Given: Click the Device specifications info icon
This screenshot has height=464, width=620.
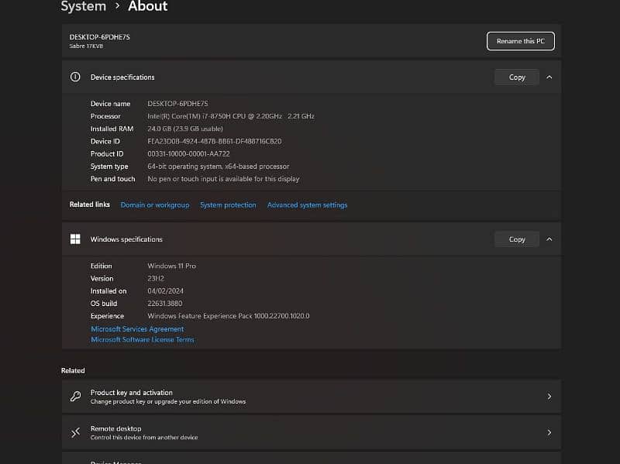Looking at the screenshot, I should pyautogui.click(x=75, y=77).
